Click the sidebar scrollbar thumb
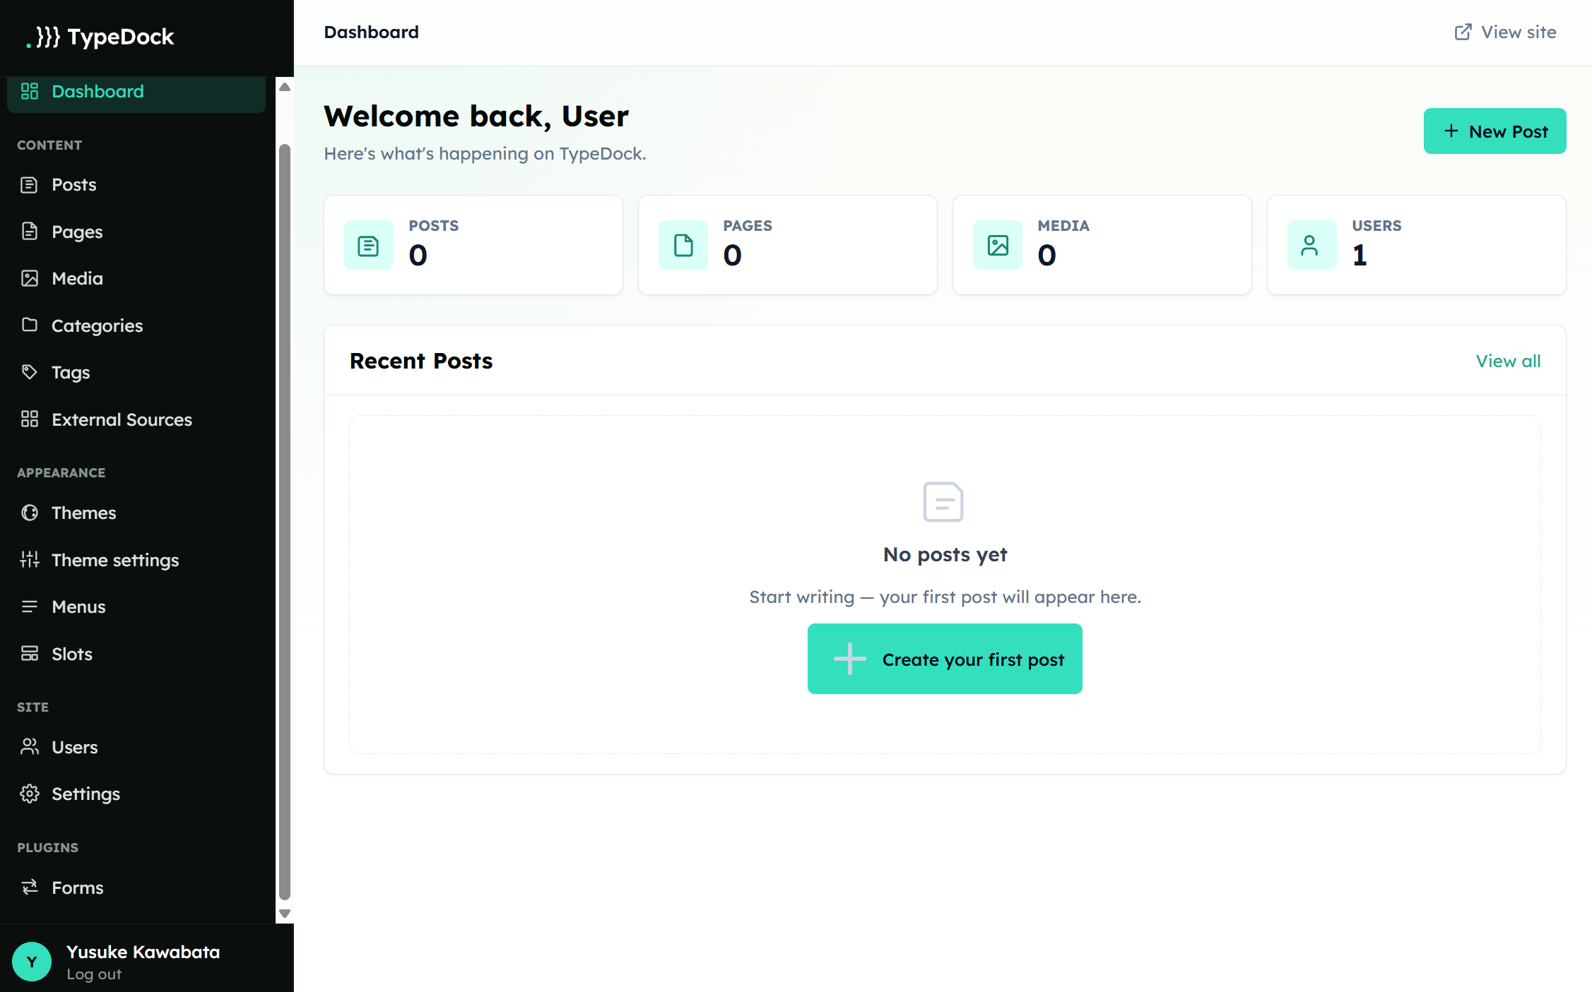 point(285,521)
